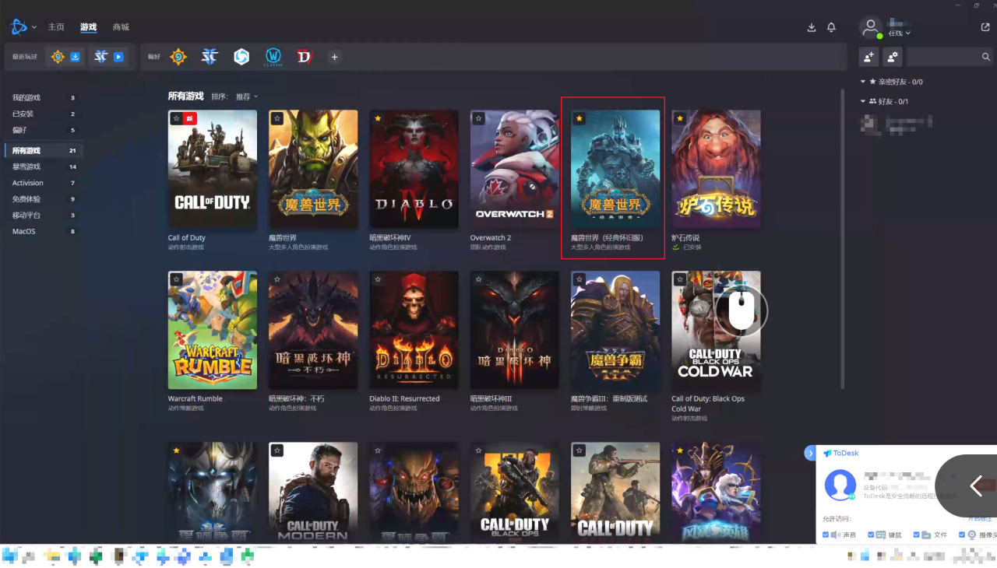Open the Heroes of the Storm favorites icon
Screen dimensions: 997x568
click(x=241, y=57)
